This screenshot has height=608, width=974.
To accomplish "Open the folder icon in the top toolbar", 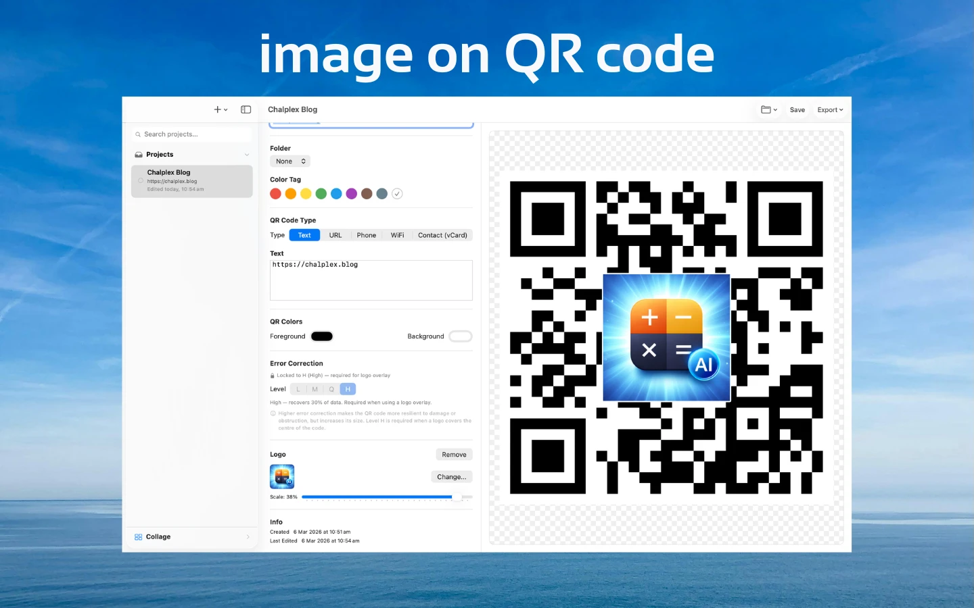I will [x=766, y=109].
